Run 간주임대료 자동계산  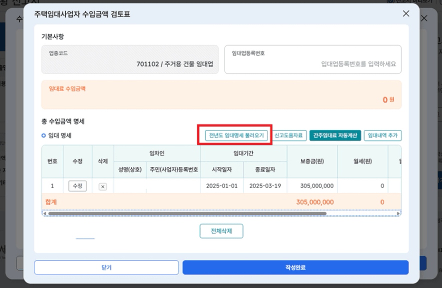pos(334,135)
